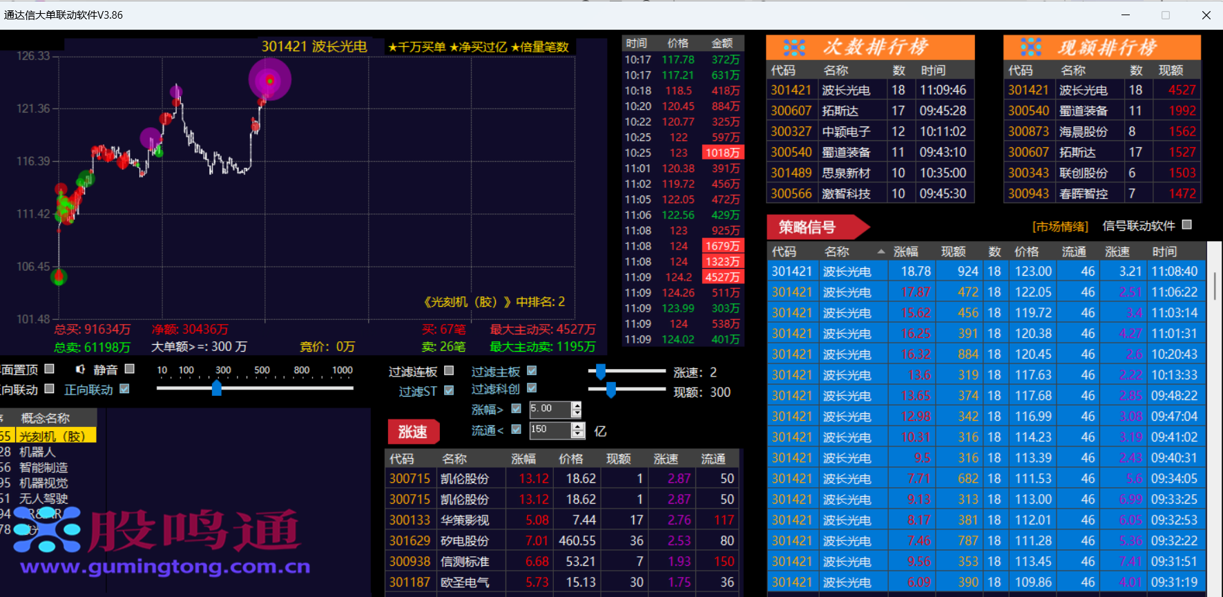Select the 机器视觉 concept row
Image resolution: width=1223 pixels, height=597 pixels.
48,483
